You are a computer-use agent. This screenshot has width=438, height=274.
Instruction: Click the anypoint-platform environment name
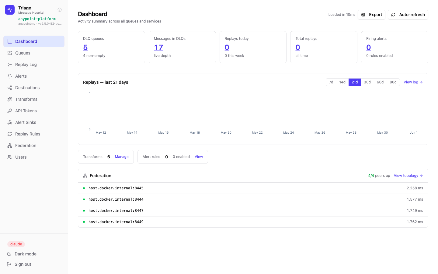[37, 19]
